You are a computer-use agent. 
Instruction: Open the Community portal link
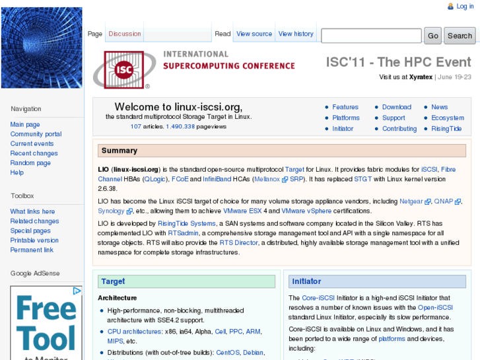click(36, 134)
